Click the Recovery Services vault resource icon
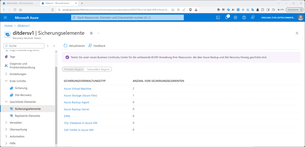305x147 pixels. point(7,35)
